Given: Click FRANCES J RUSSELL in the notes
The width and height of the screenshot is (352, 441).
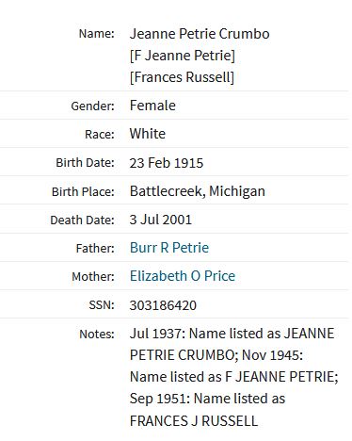Looking at the screenshot, I should click(x=194, y=421).
